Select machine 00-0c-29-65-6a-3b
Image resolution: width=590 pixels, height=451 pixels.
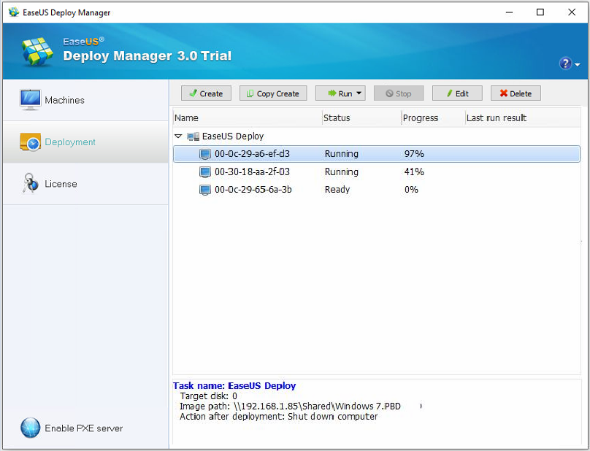(376, 190)
